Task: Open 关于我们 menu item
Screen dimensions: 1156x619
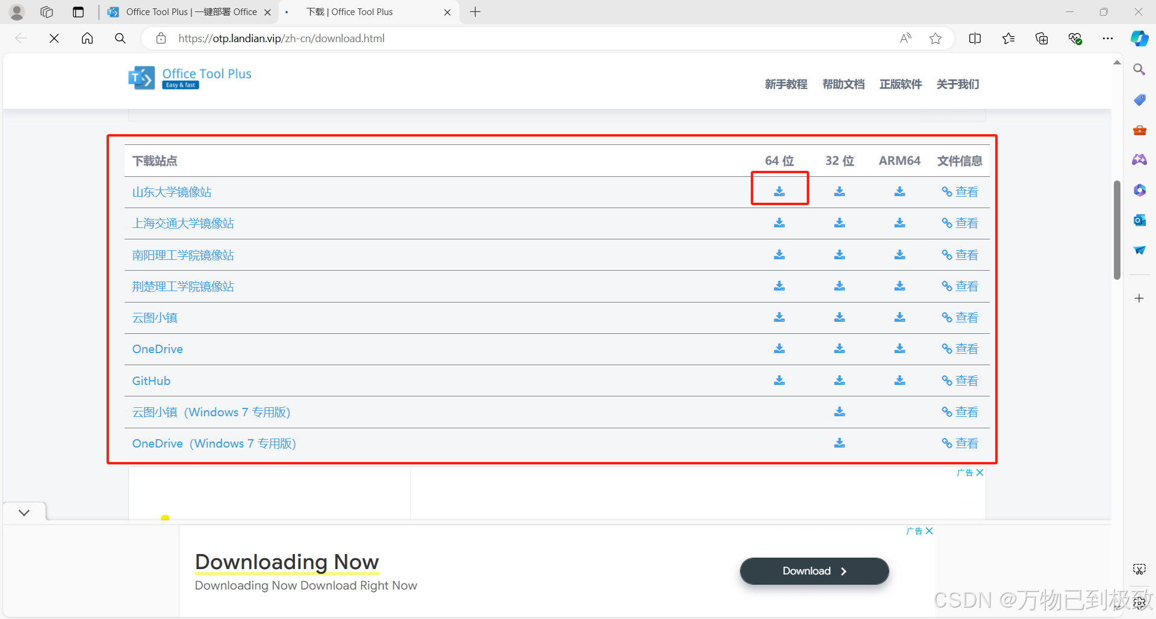Action: [x=957, y=84]
